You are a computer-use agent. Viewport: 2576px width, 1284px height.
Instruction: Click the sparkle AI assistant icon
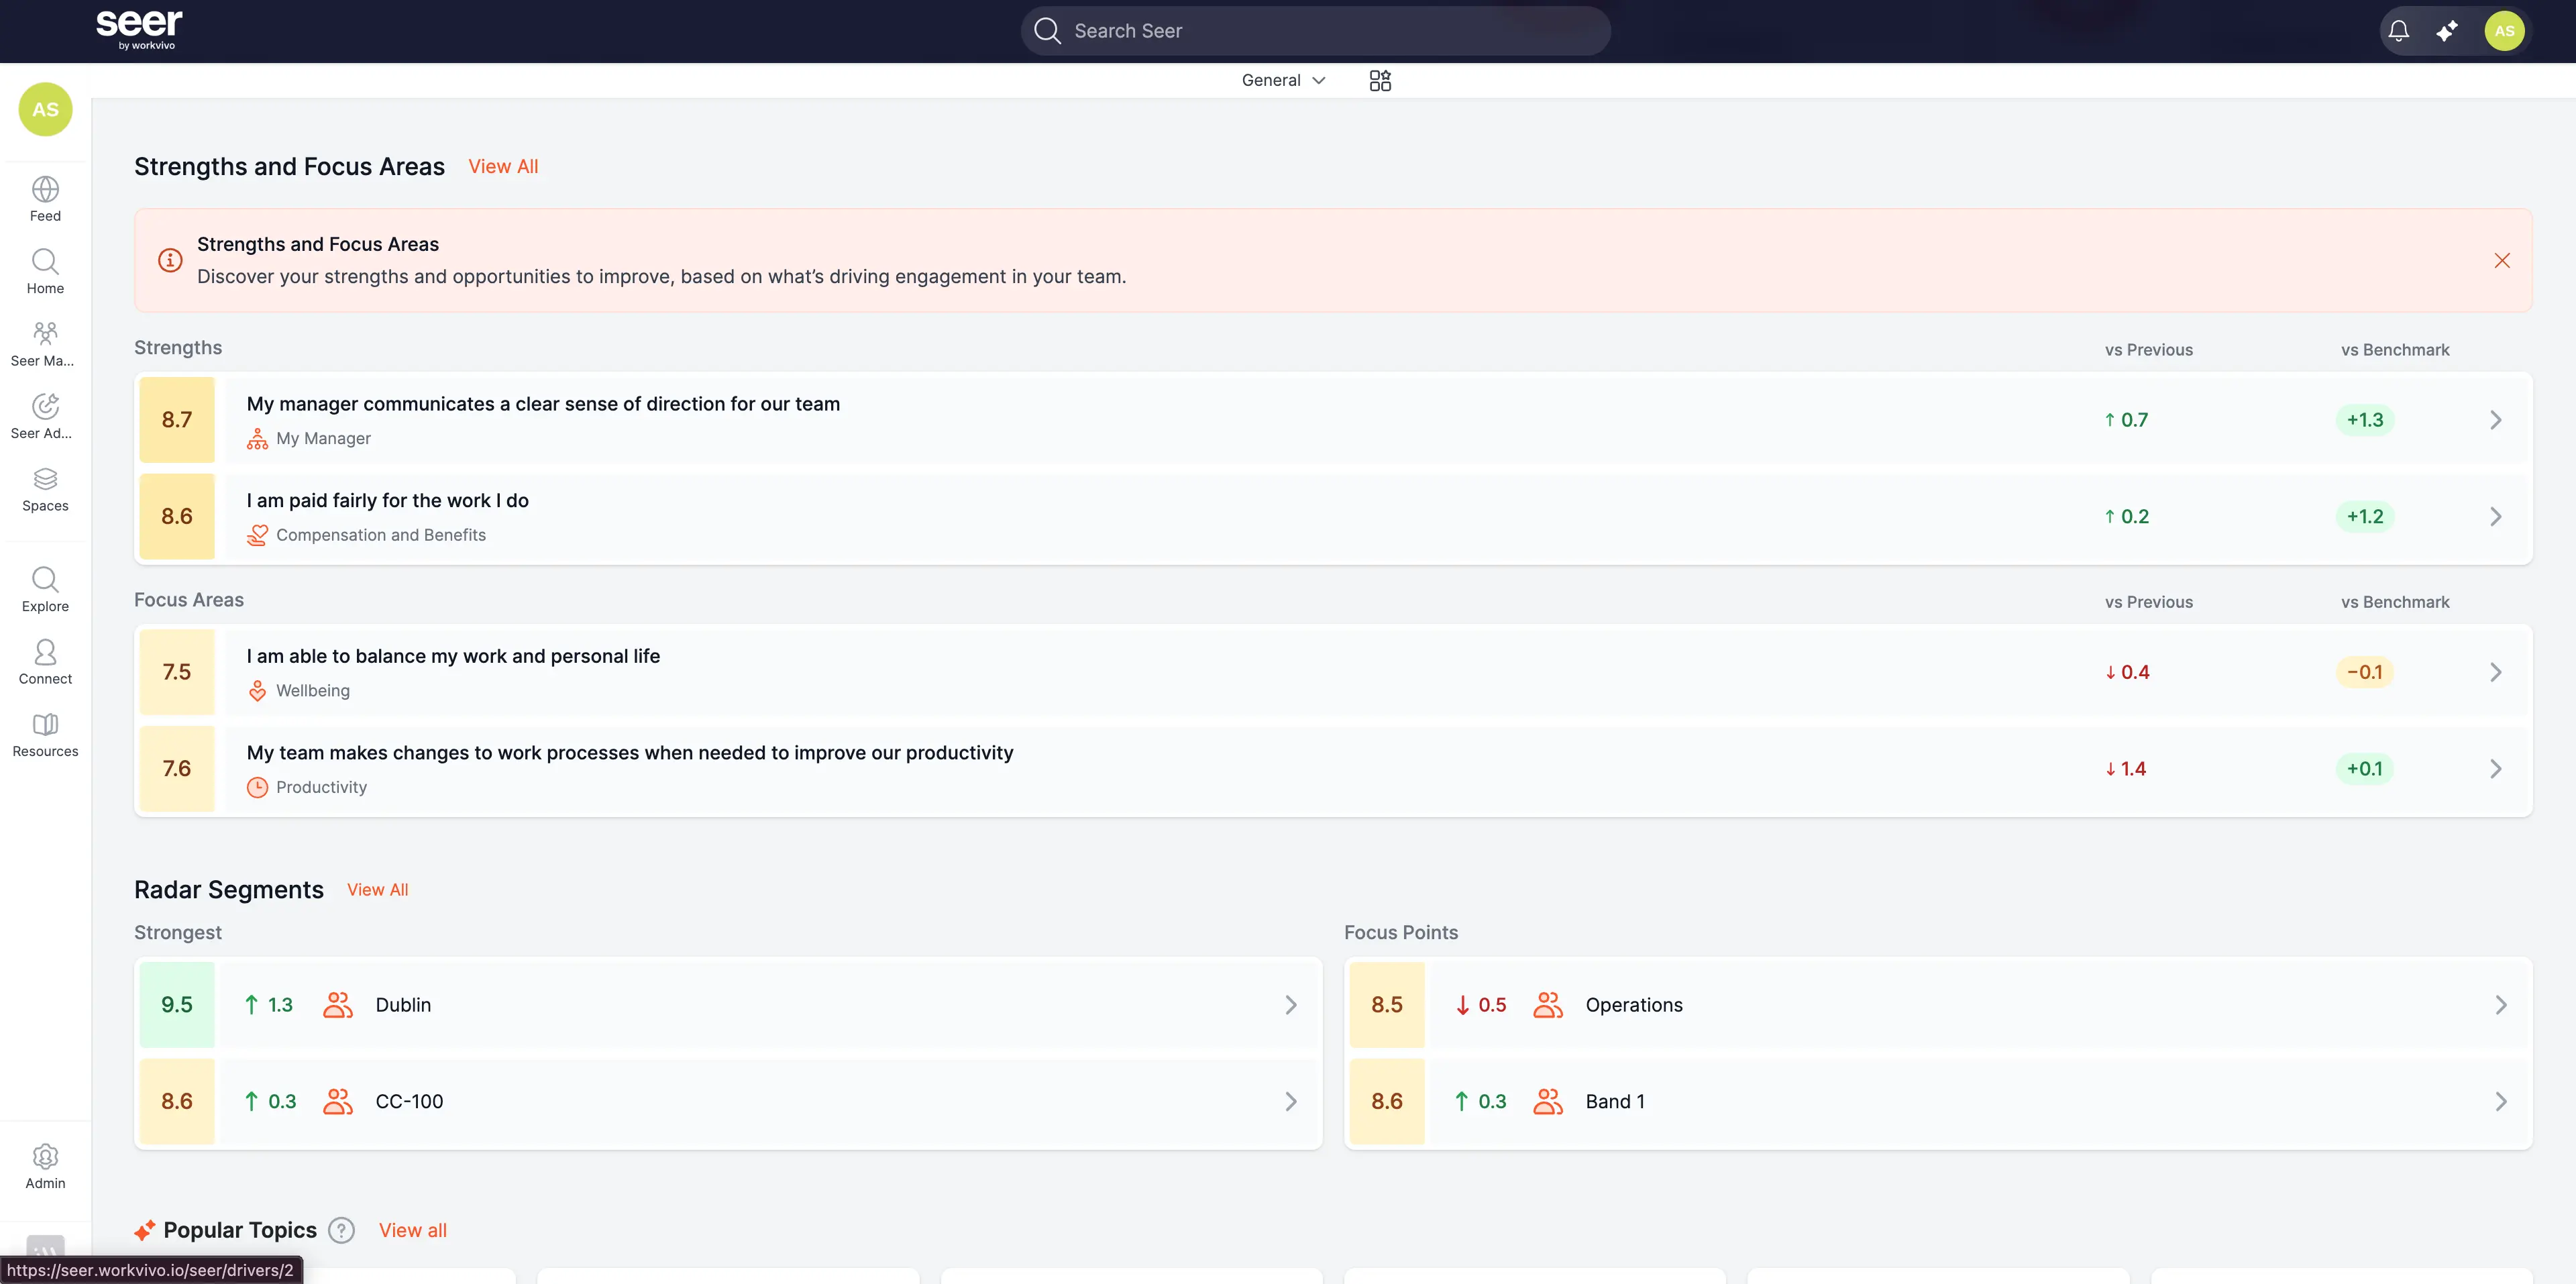coord(2447,31)
